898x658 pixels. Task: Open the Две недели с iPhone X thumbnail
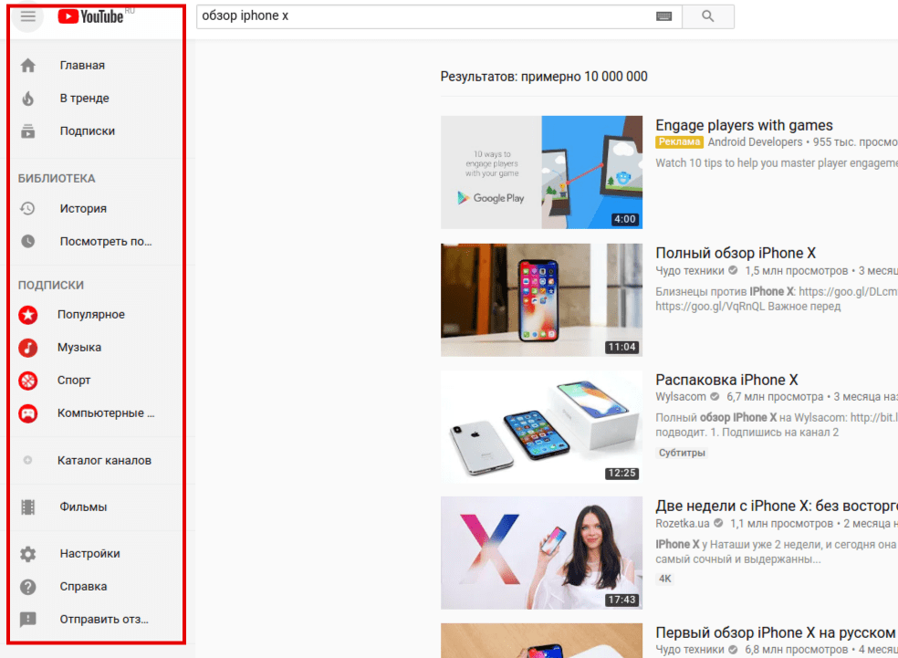[x=541, y=553]
